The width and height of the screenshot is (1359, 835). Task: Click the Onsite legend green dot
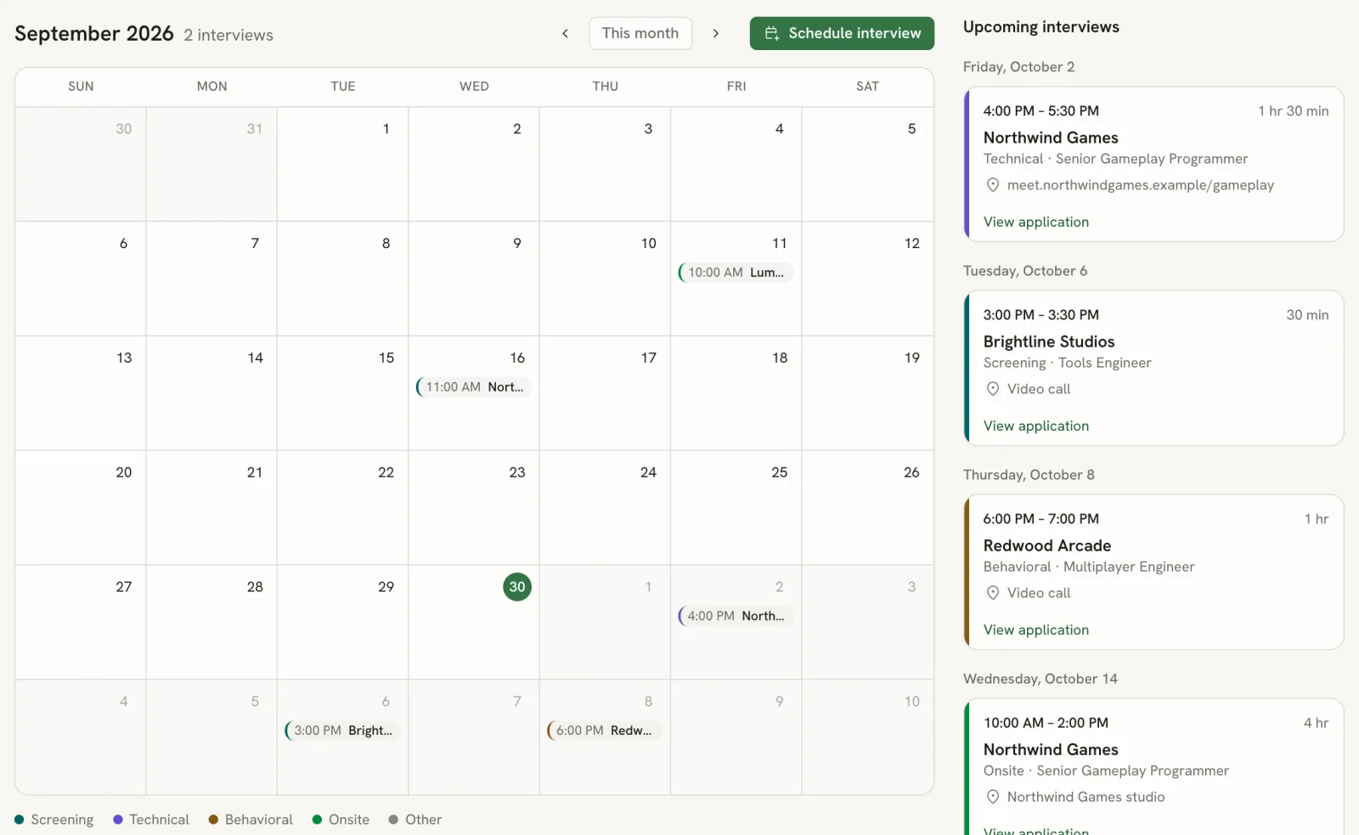(317, 820)
